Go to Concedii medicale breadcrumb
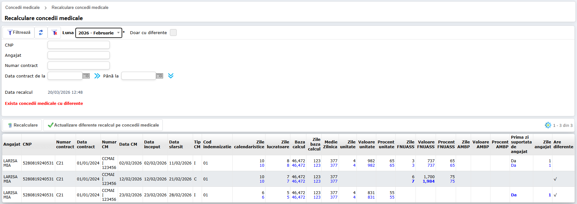 point(23,7)
